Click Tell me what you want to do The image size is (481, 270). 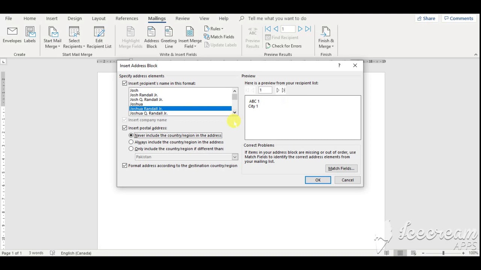[277, 18]
